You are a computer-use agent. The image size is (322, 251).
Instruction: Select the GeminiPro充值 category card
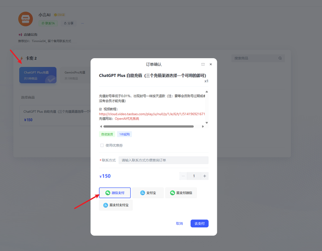[x=75, y=75]
